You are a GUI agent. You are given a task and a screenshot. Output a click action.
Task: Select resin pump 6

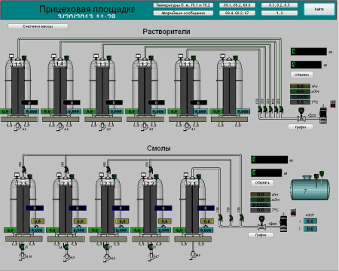[283, 224]
